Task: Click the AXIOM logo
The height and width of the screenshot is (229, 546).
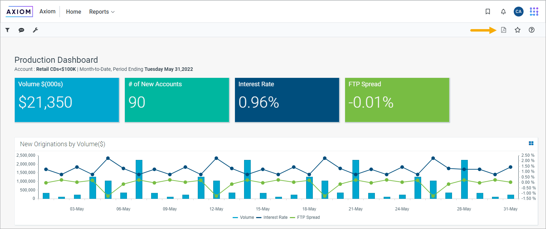Action: click(19, 12)
